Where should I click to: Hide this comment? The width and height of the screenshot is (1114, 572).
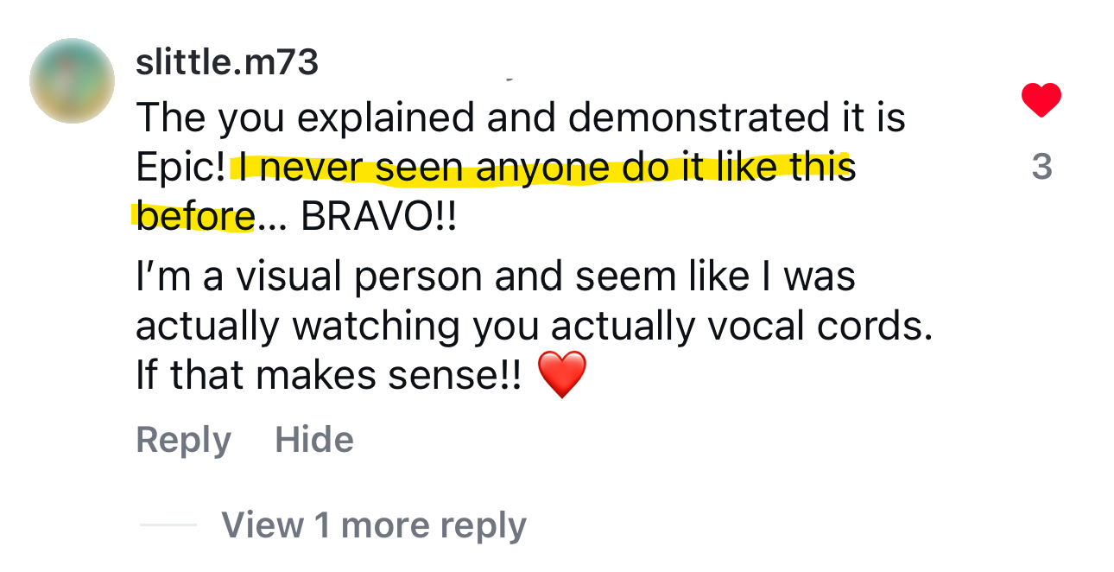[314, 441]
